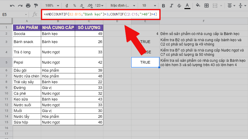Open the text color picker
Image resolution: width=248 pixels, height=139 pixels.
[187, 6]
